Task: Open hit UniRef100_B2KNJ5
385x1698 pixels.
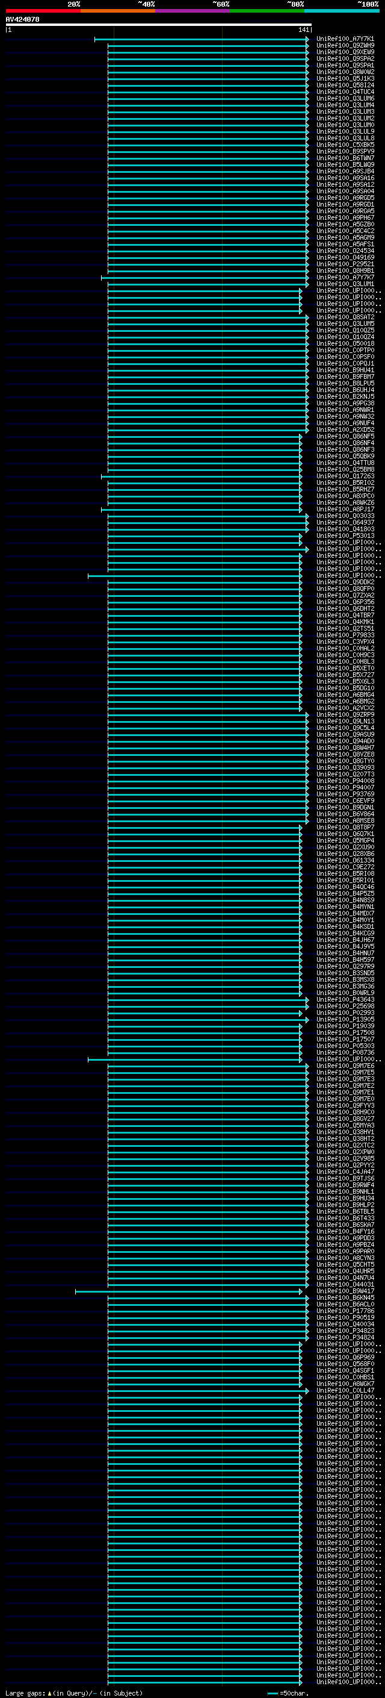Action: pos(345,396)
